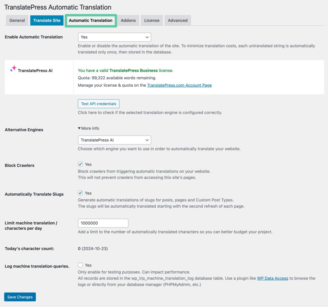The height and width of the screenshot is (307, 328).
Task: Open the Addons tab
Action: (128, 20)
